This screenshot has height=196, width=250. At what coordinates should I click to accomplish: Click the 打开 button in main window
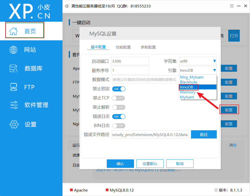(x=234, y=36)
